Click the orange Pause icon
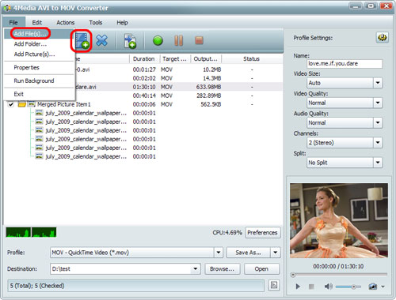Image resolution: width=396 pixels, height=300 pixels. pos(178,40)
